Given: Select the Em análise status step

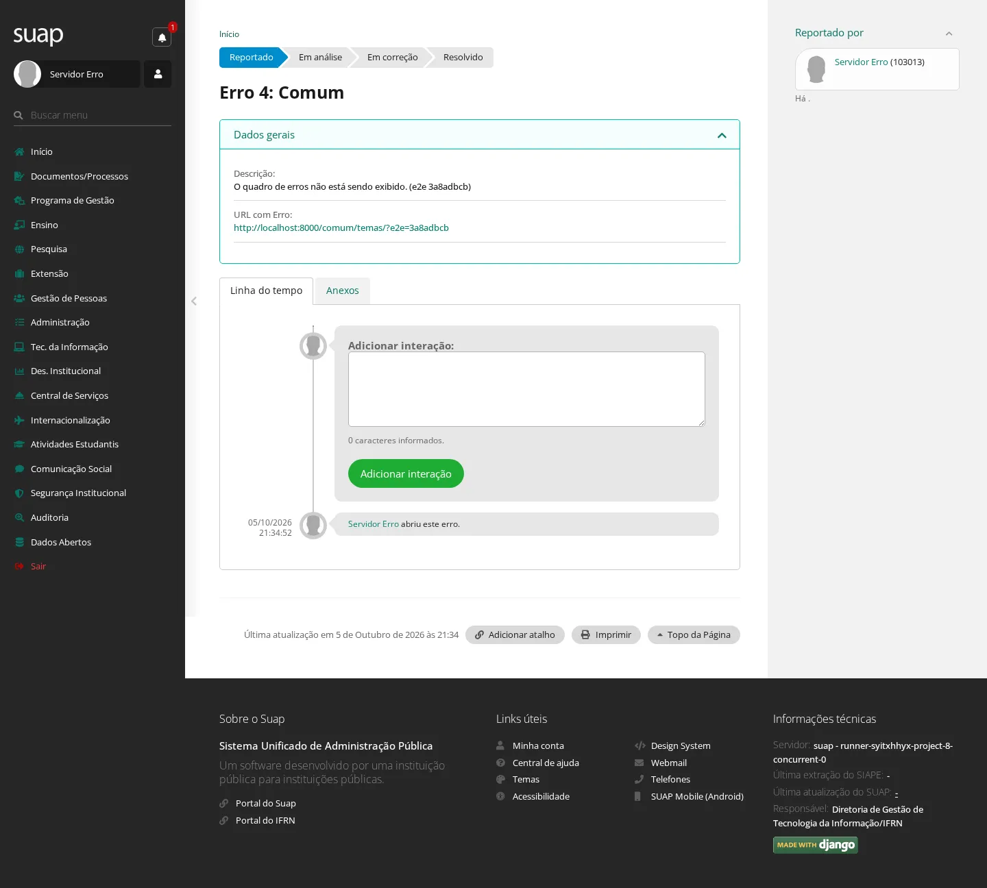Looking at the screenshot, I should (x=320, y=58).
